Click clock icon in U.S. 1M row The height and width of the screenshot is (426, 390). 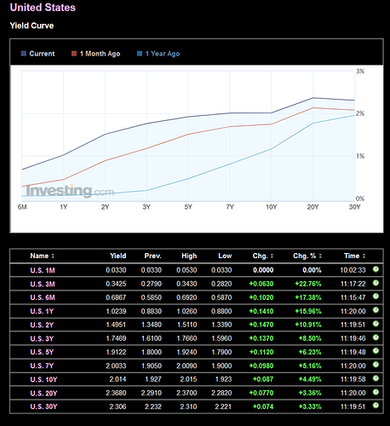[x=376, y=269]
